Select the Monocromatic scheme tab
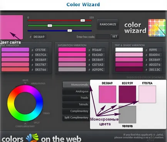This screenshot has width=167, height=142. (x=76, y=85)
